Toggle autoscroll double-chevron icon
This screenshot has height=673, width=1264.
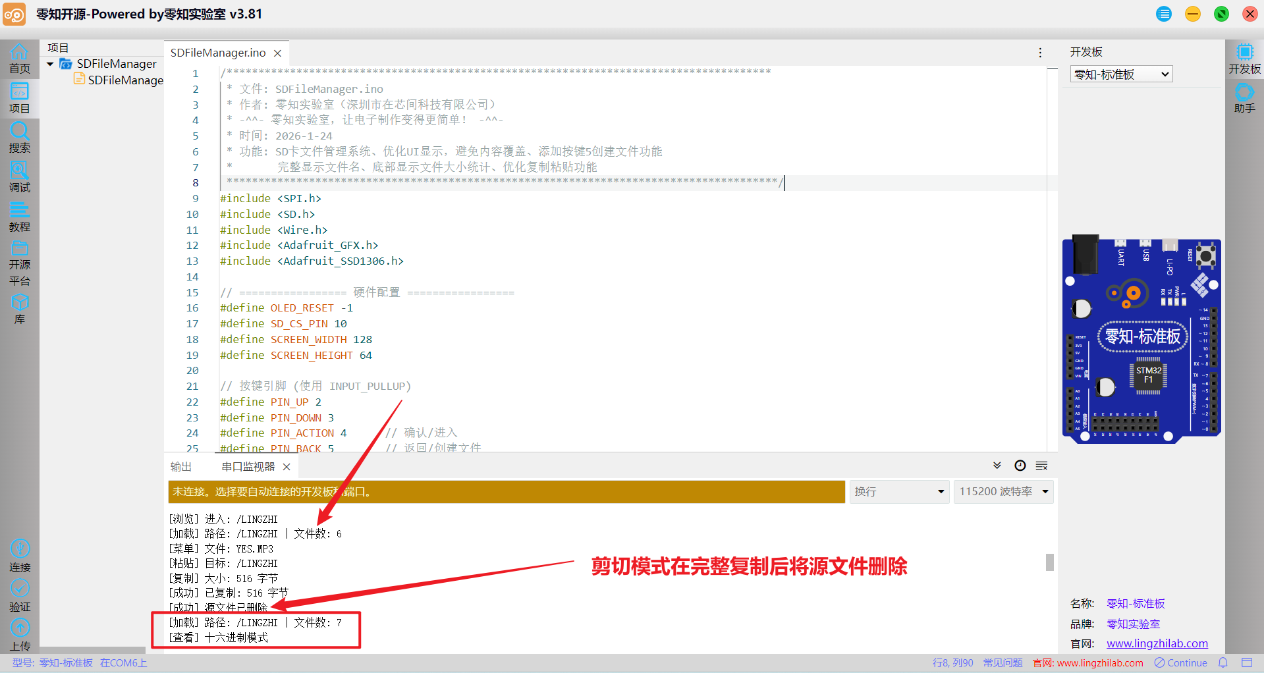(x=997, y=466)
